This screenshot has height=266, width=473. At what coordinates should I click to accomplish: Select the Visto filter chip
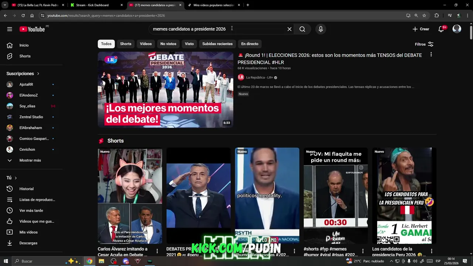click(189, 44)
